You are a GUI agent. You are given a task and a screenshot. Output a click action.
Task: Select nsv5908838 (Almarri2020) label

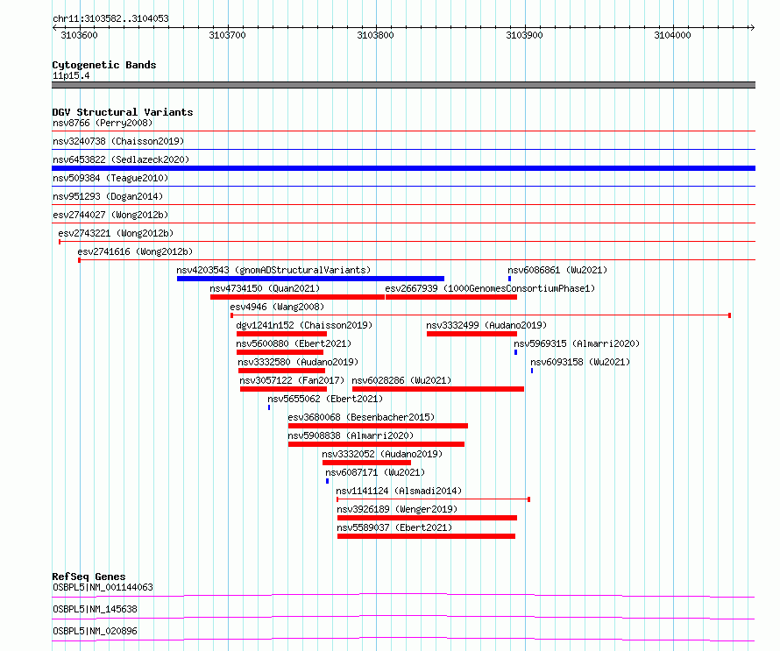(x=351, y=435)
